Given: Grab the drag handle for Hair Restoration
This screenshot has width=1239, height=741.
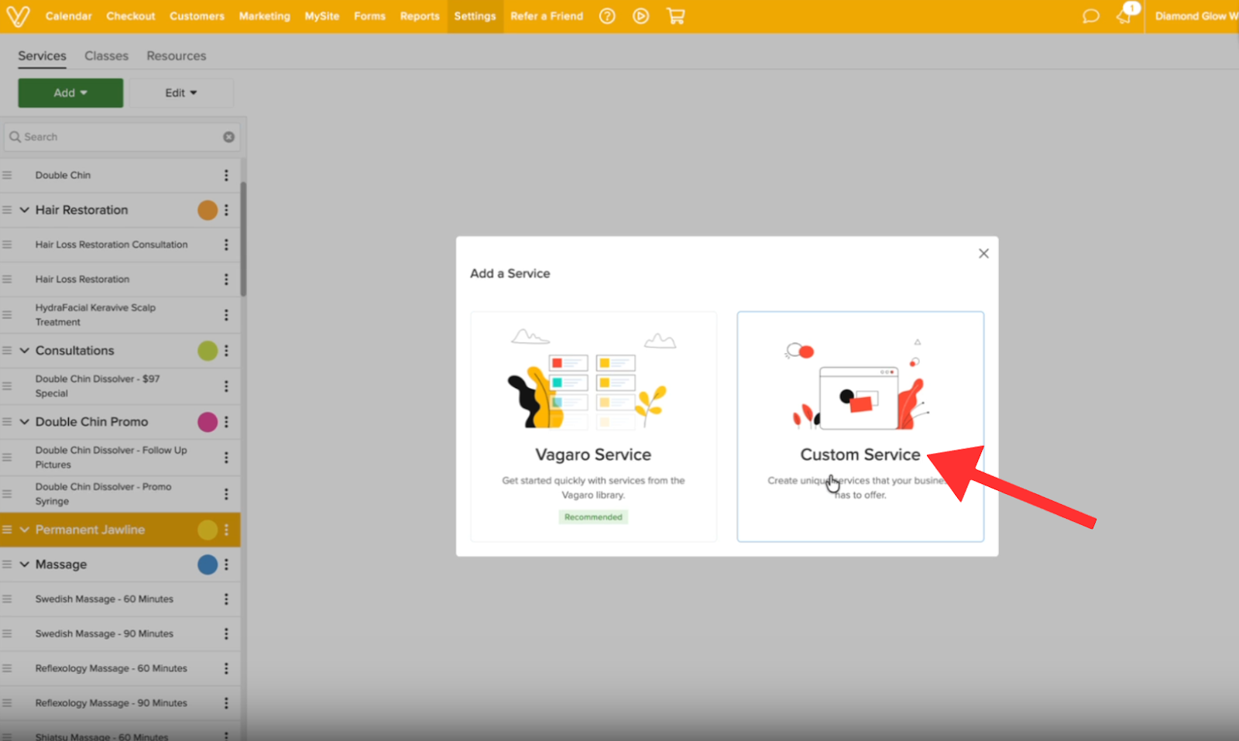Looking at the screenshot, I should [7, 210].
